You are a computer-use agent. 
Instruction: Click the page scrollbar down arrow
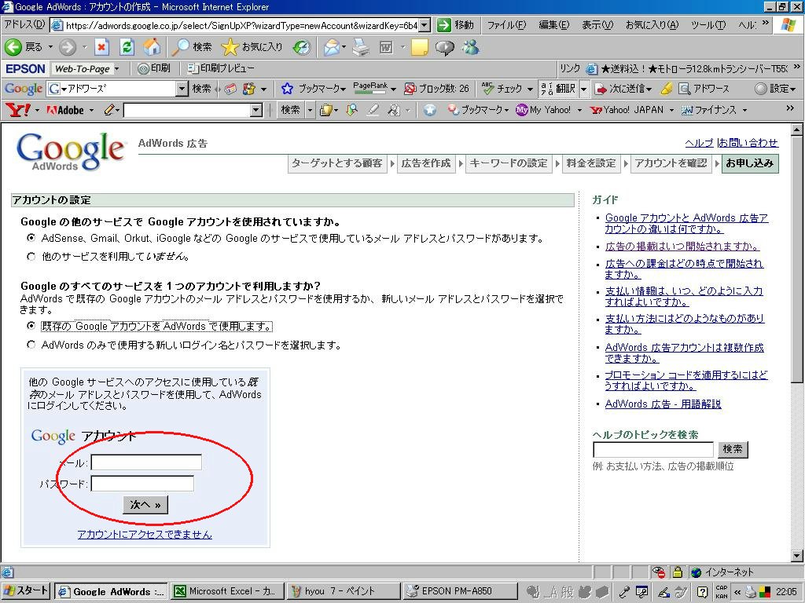(x=797, y=555)
